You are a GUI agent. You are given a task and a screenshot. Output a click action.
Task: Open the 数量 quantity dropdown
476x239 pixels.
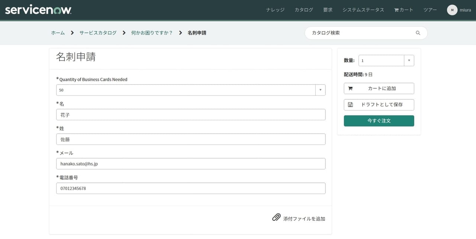point(409,60)
